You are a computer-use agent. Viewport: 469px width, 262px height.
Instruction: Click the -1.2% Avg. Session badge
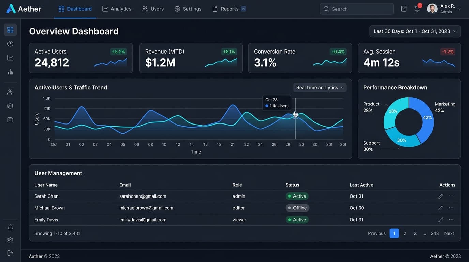[448, 52]
